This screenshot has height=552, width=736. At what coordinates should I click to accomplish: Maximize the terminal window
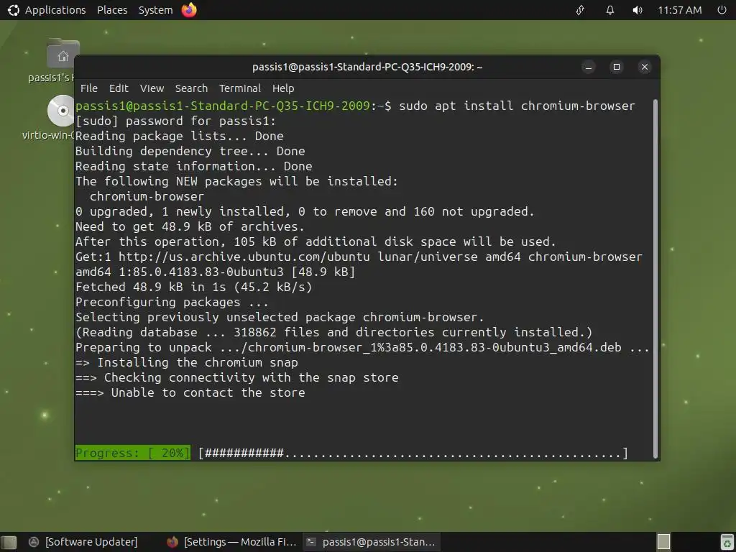pos(617,67)
